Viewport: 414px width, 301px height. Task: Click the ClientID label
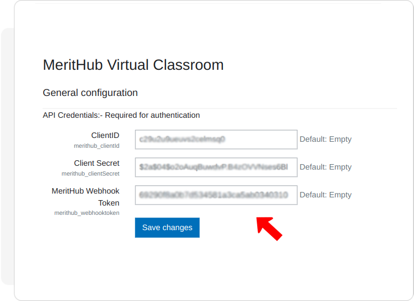pyautogui.click(x=105, y=135)
